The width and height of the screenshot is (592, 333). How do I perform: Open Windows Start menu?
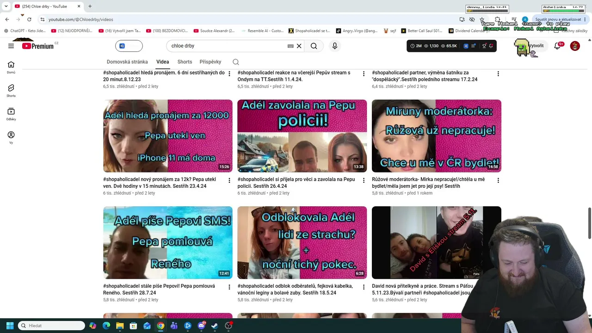pyautogui.click(x=10, y=326)
